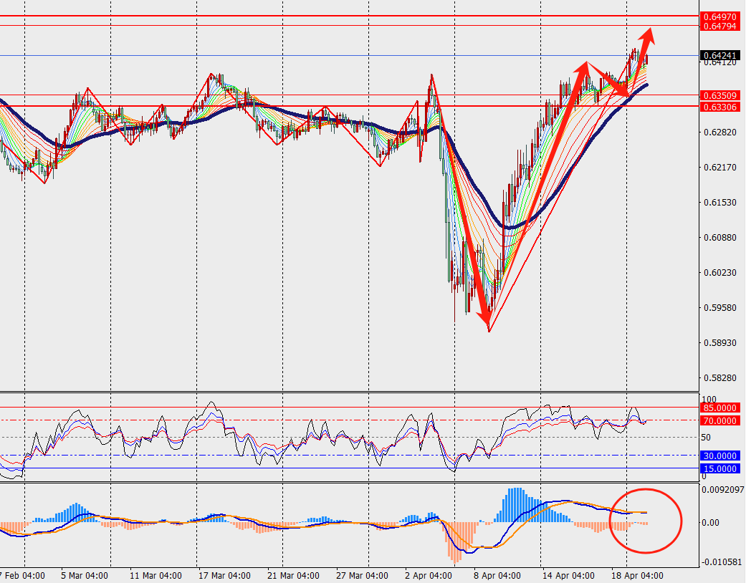Click the 15.0000 oversold level label
746x583 pixels.
[x=720, y=468]
